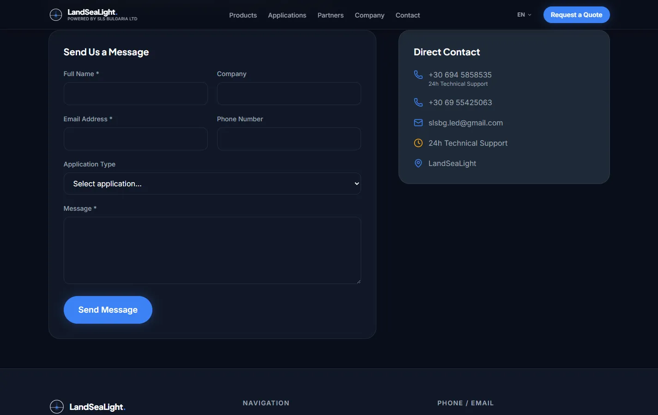The height and width of the screenshot is (415, 658).
Task: Open the Products menu
Action: click(x=243, y=15)
